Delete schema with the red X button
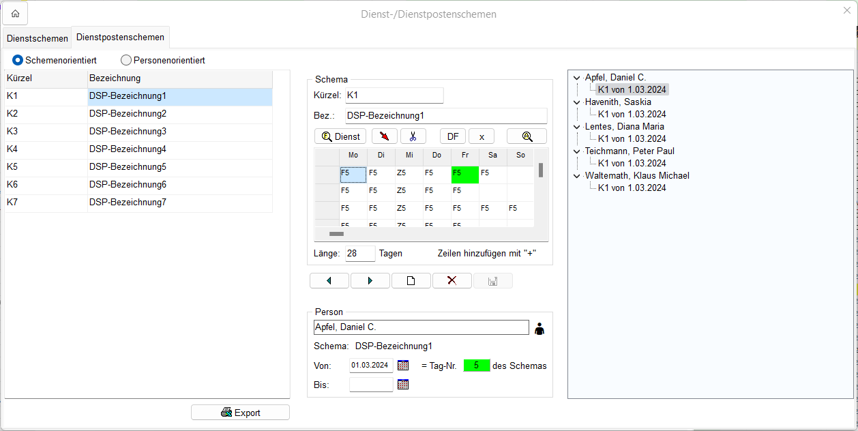 452,281
